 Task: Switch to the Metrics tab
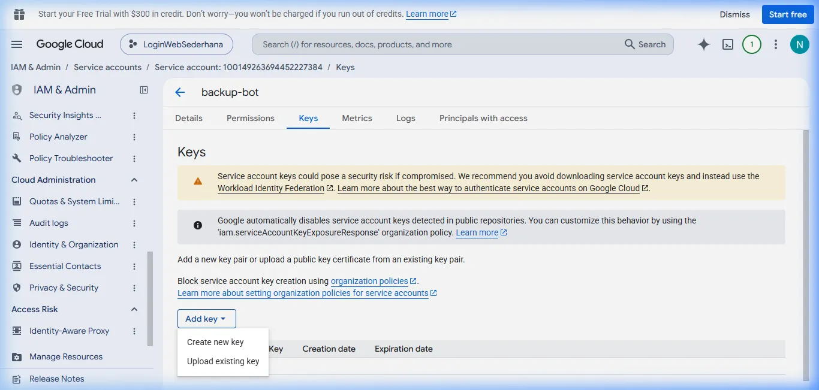[x=357, y=118]
